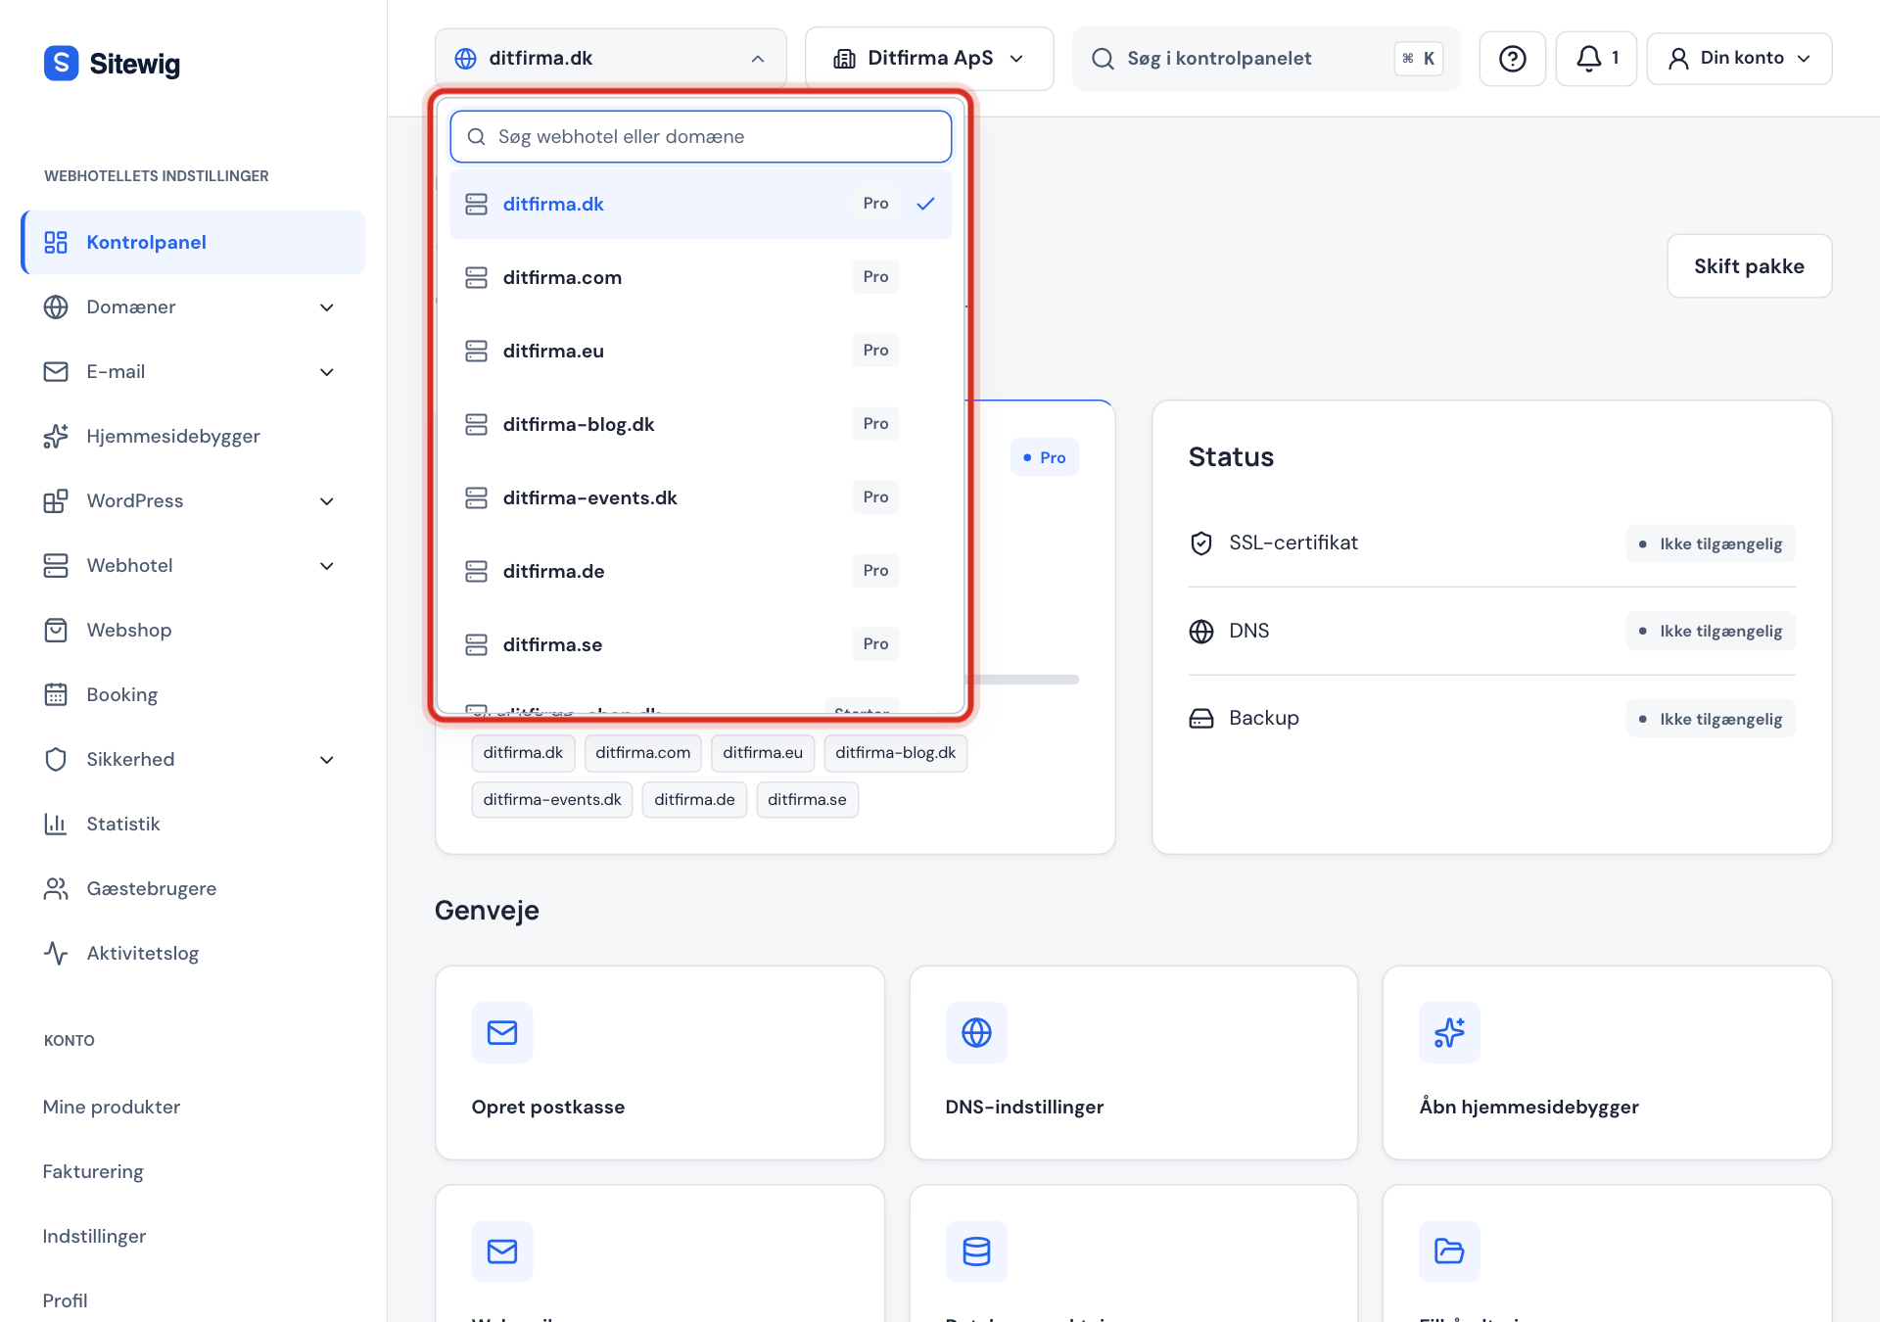Open Indstillinger in the Konto section
The height and width of the screenshot is (1322, 1880).
pos(94,1236)
